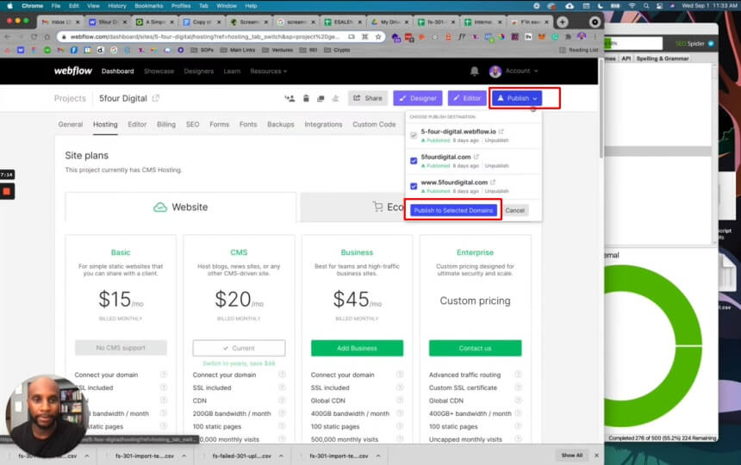Open the SEO tab

(x=192, y=125)
